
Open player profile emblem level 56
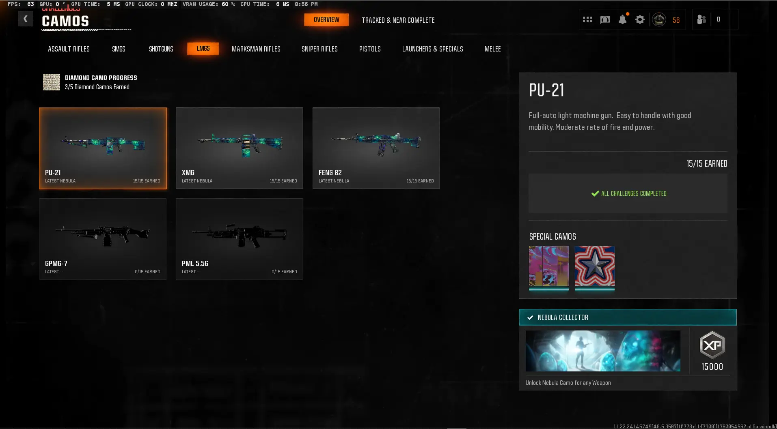pyautogui.click(x=659, y=19)
